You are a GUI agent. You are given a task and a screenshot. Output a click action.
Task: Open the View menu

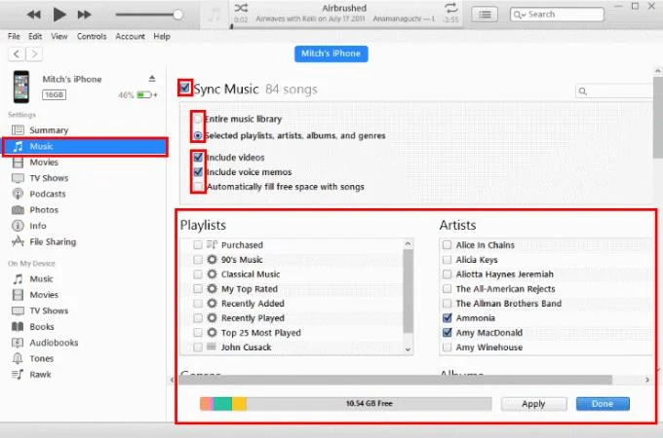tap(59, 36)
